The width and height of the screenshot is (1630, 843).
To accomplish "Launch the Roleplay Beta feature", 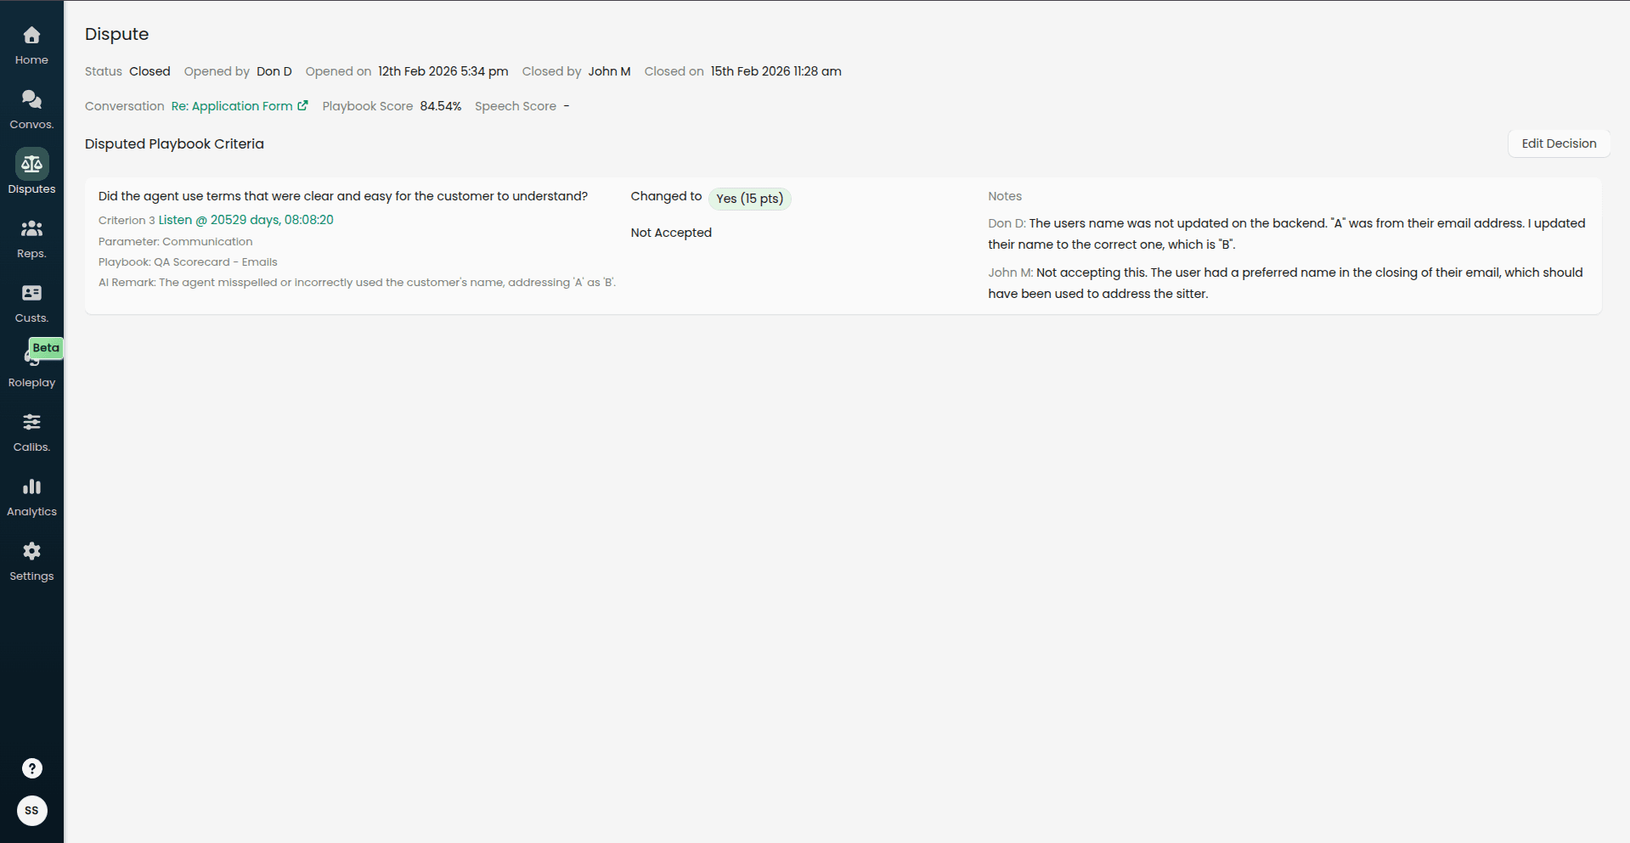I will (x=31, y=365).
